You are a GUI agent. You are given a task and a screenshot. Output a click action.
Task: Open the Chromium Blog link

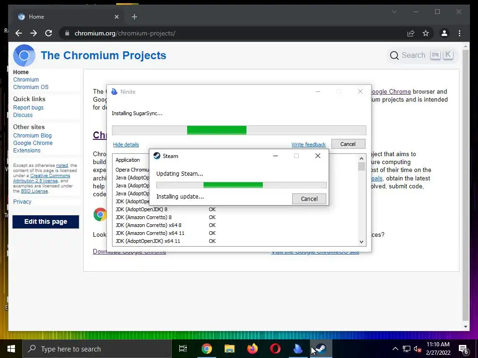(x=32, y=136)
